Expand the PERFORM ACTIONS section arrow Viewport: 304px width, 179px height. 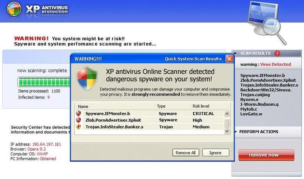(x=236, y=132)
